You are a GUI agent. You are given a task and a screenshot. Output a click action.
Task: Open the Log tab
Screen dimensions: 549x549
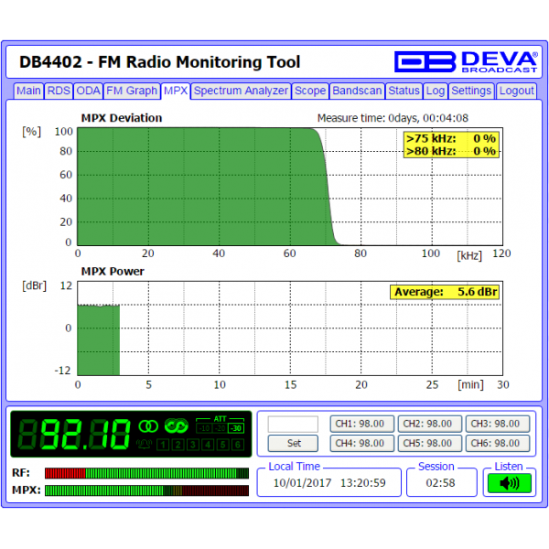(x=436, y=91)
